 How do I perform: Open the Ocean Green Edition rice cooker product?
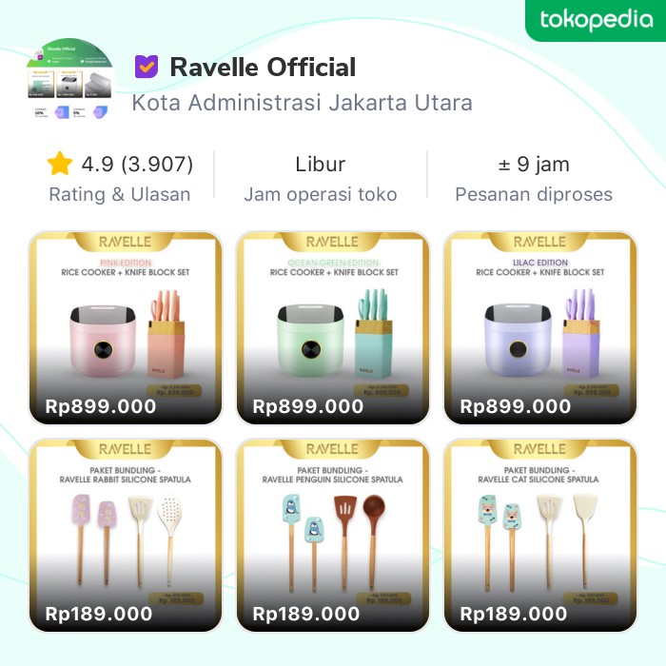click(x=333, y=327)
